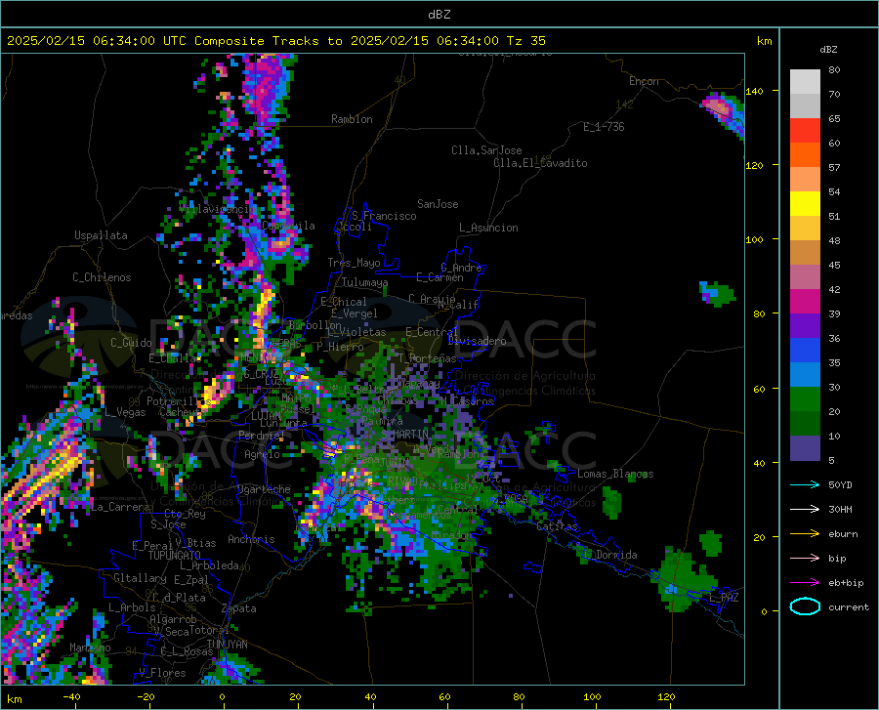Click the E_1-736 map label
Image resolution: width=879 pixels, height=710 pixels.
[x=604, y=127]
